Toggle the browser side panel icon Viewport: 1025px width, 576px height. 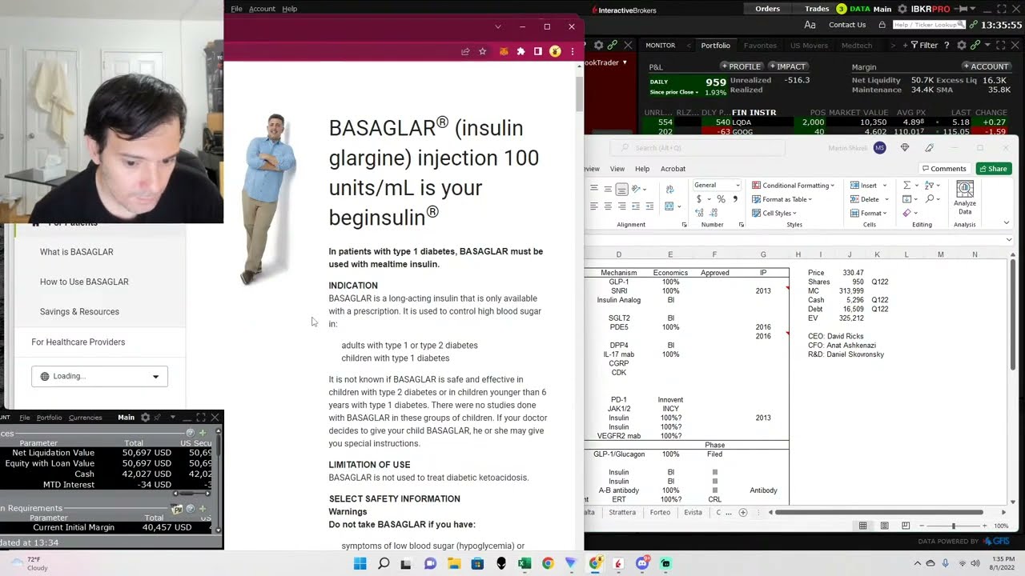point(538,51)
